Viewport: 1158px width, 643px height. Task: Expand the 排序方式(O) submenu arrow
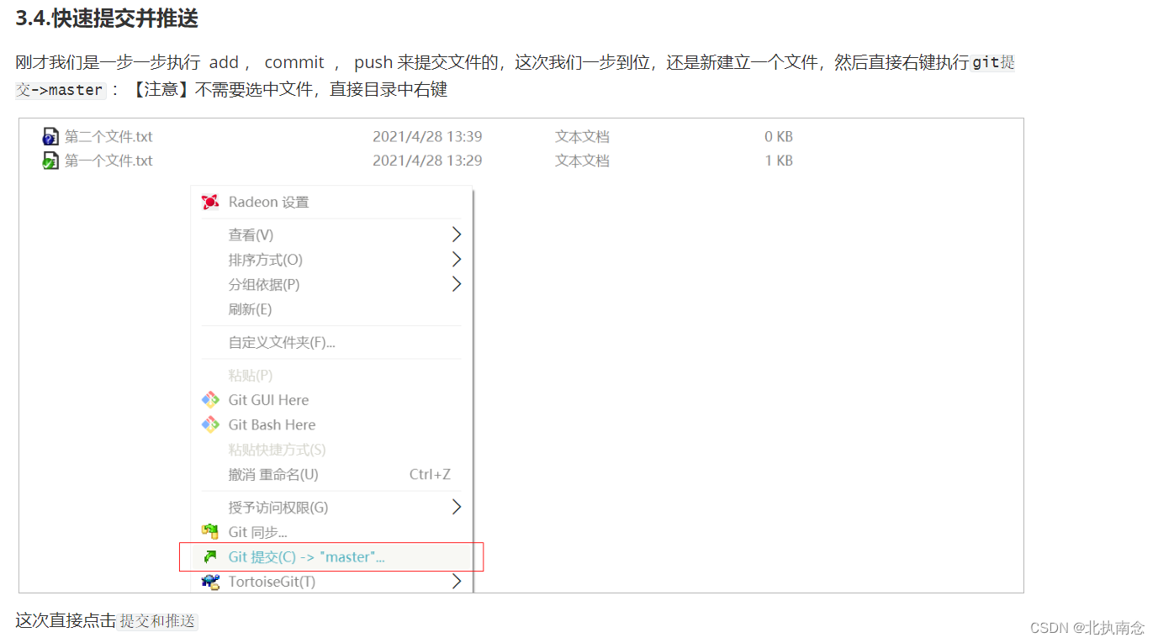click(x=457, y=260)
